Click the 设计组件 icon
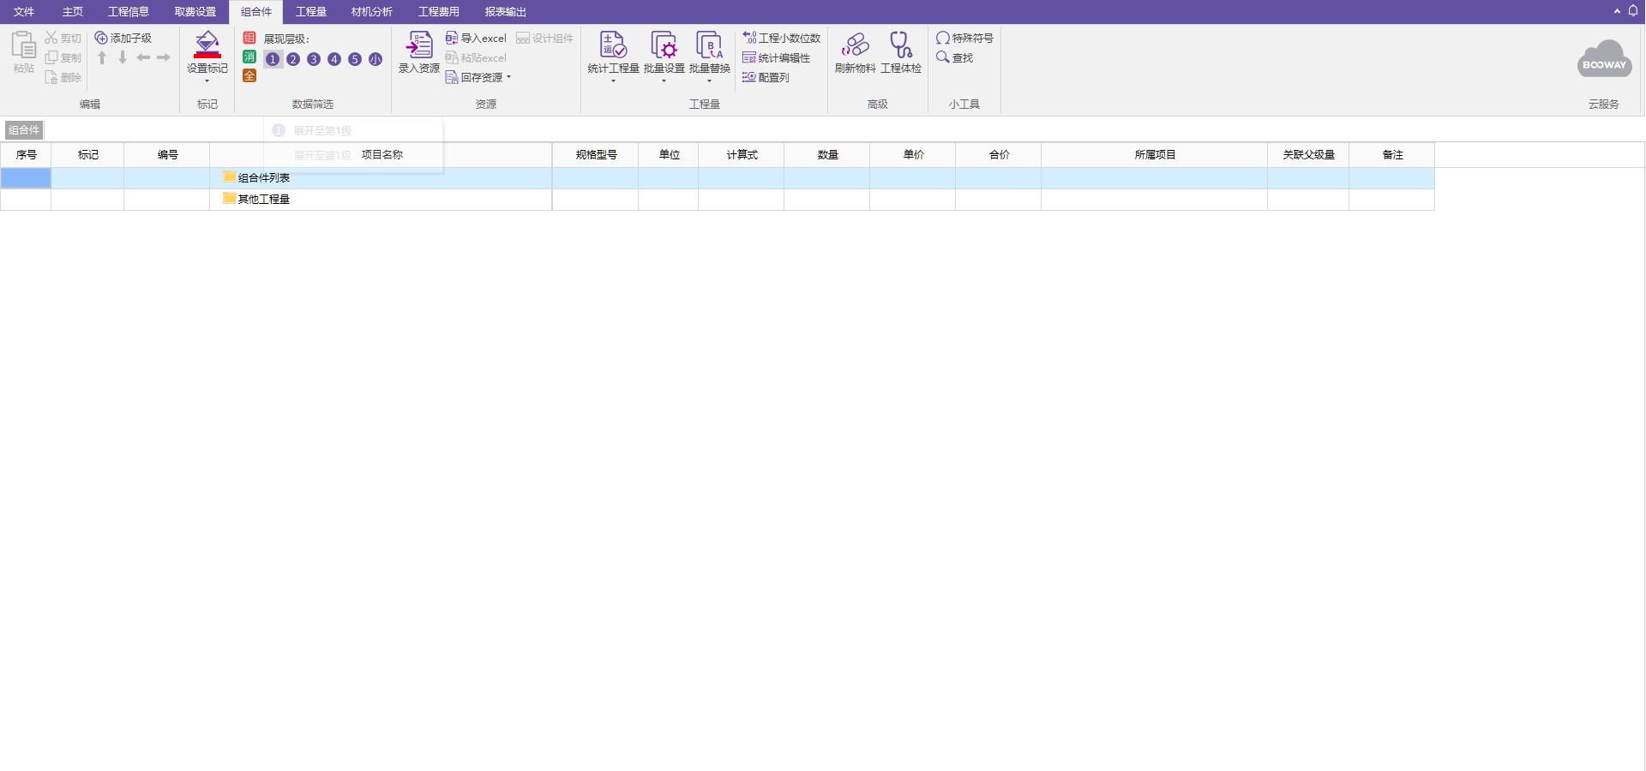 (523, 38)
